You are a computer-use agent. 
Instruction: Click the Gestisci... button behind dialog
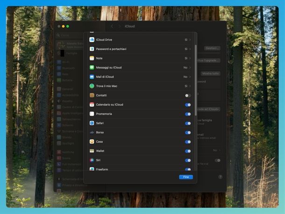212,48
